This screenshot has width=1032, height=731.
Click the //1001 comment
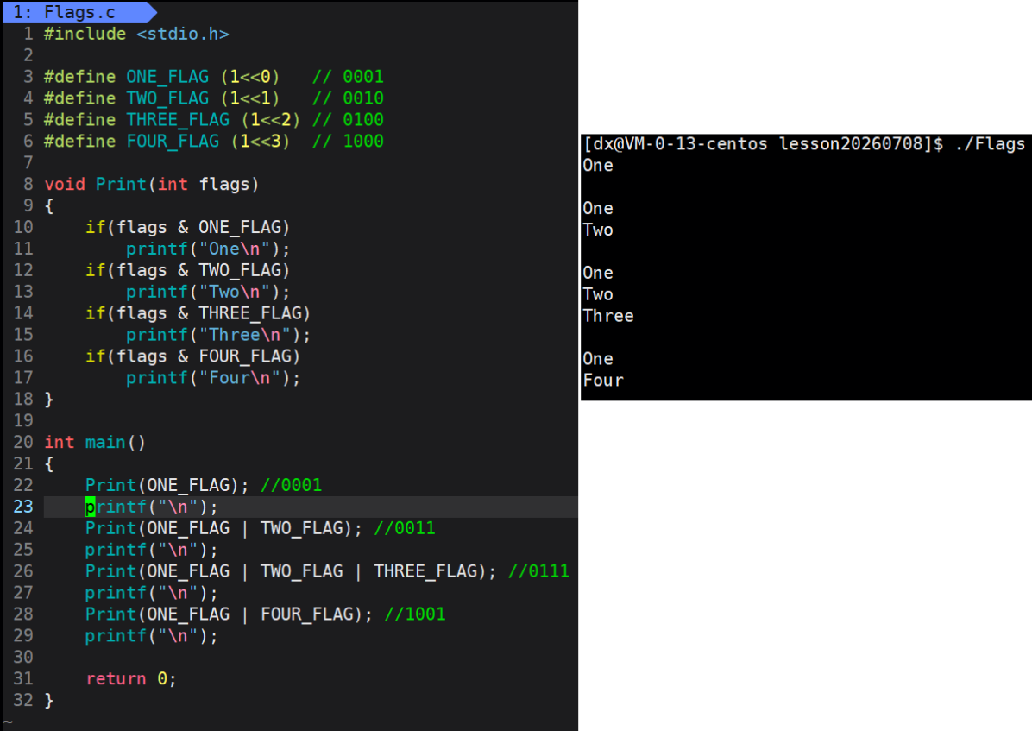pyautogui.click(x=415, y=614)
